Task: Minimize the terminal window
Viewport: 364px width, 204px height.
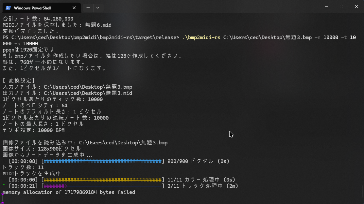Action: tap(326, 7)
